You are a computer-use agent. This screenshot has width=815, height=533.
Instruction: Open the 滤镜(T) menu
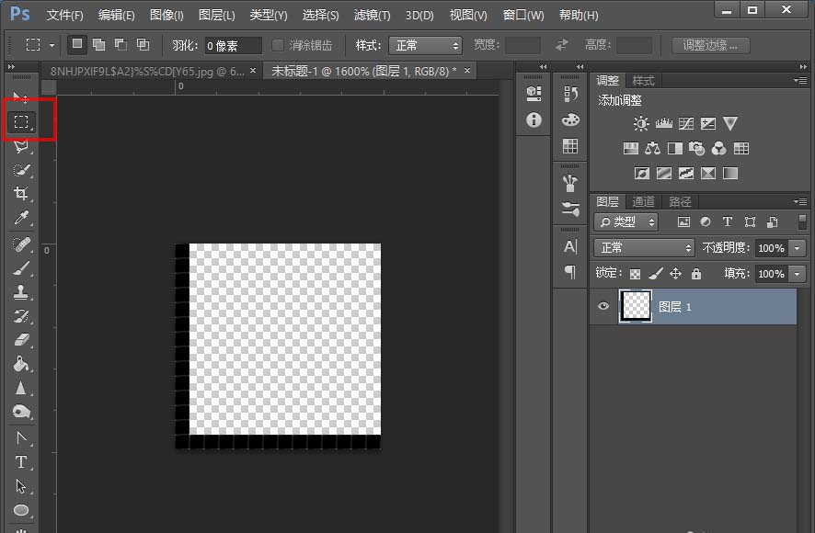tap(372, 16)
